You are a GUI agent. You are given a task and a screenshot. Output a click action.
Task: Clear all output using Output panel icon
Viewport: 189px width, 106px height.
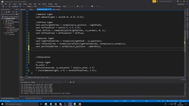(x=71, y=82)
